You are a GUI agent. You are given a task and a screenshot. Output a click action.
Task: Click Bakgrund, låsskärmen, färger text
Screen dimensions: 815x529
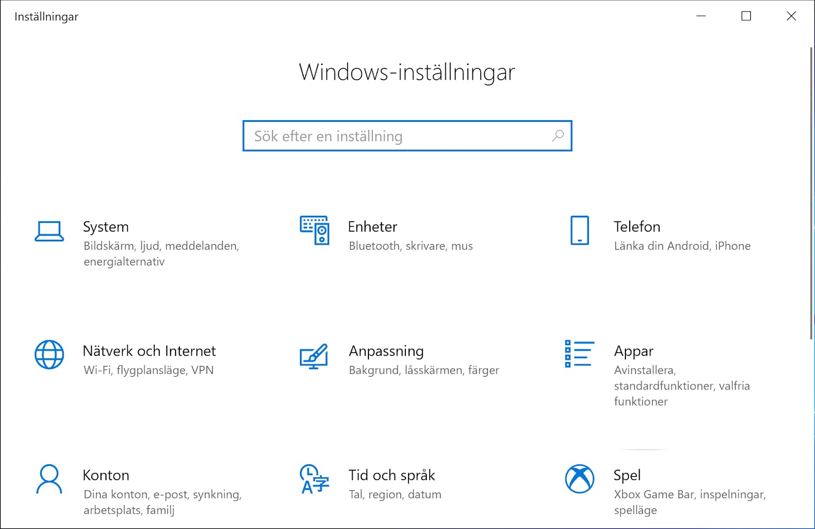pyautogui.click(x=424, y=370)
